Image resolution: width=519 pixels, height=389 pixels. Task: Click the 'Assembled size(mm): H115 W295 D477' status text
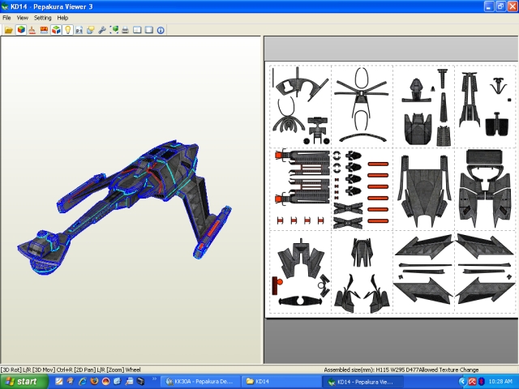(x=373, y=370)
